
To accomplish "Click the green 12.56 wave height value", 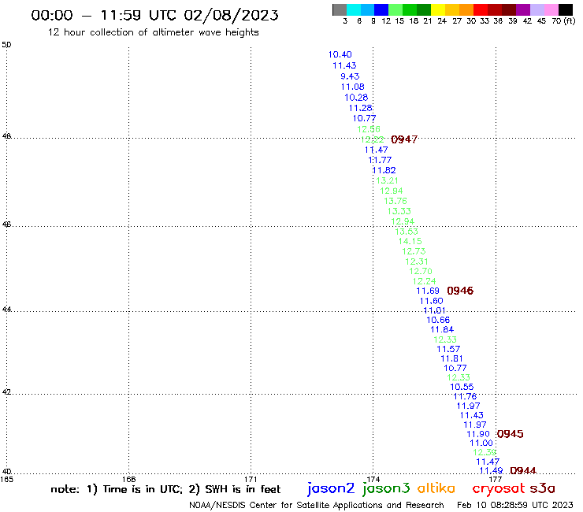I will pos(369,129).
